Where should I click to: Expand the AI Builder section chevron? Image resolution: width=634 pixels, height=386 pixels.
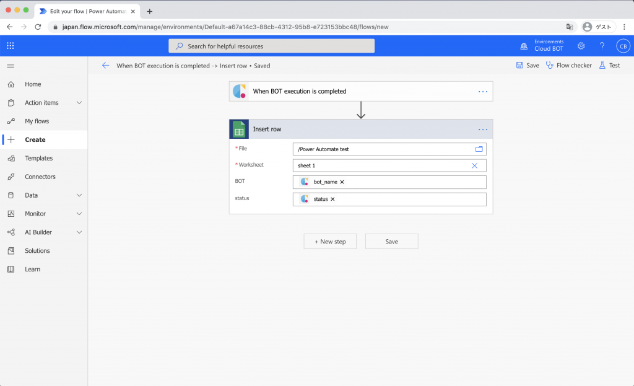click(79, 232)
